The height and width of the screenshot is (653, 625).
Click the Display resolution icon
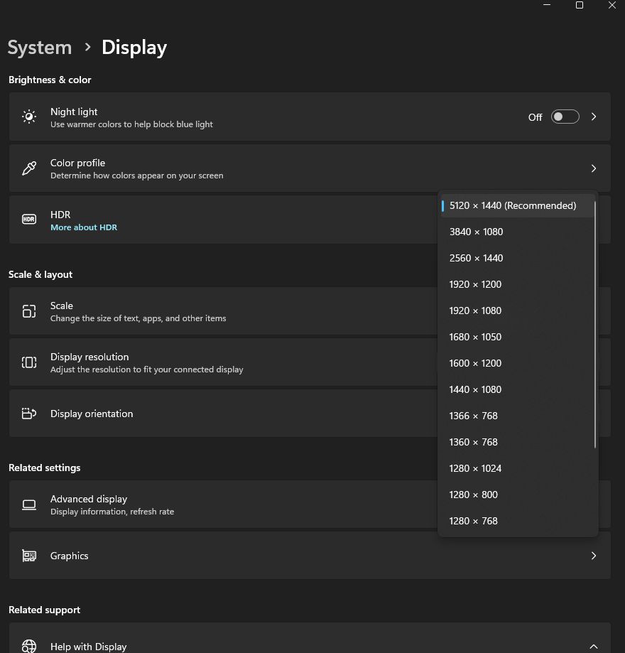29,362
